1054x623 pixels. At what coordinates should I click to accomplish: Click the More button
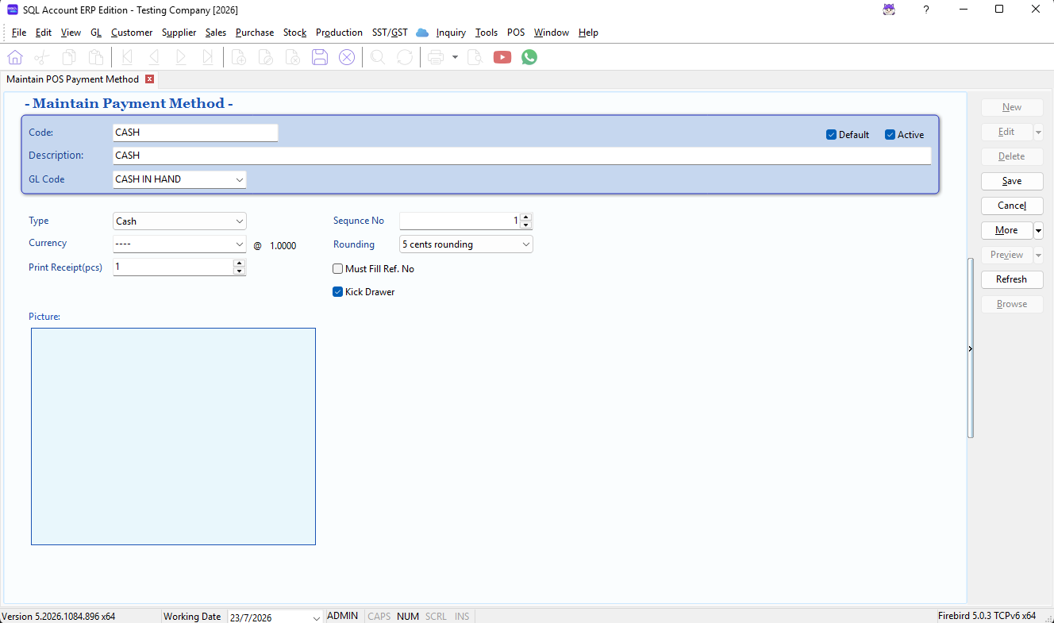[x=1006, y=230]
